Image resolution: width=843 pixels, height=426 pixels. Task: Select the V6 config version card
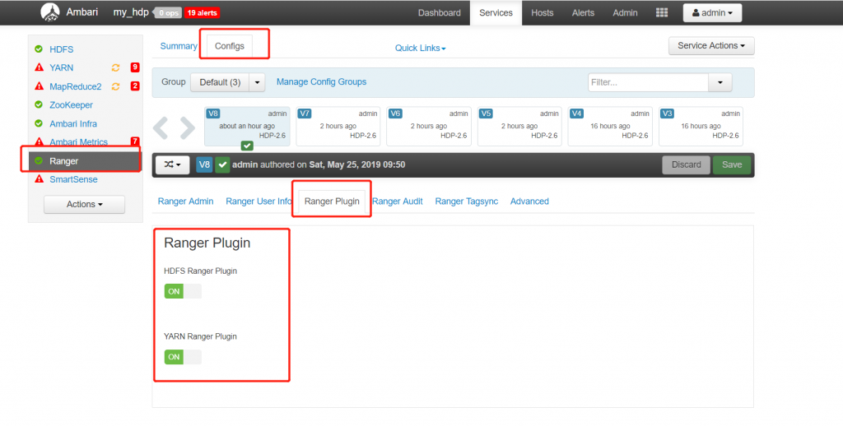click(x=429, y=127)
